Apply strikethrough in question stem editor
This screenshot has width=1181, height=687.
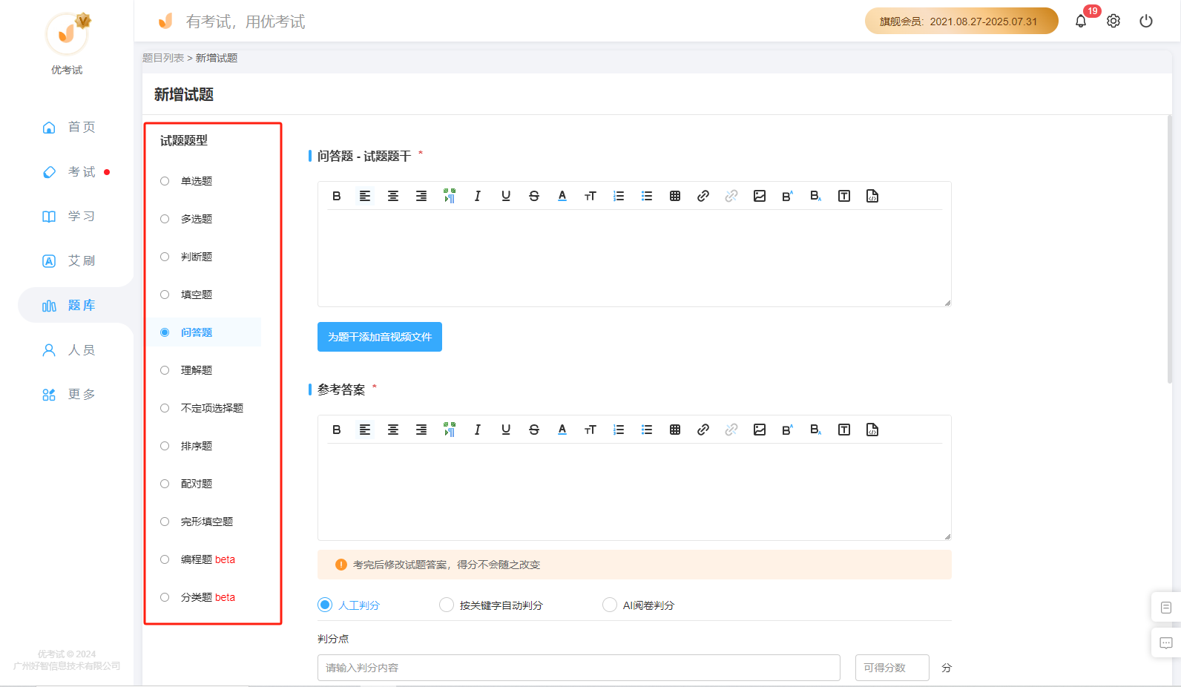(534, 196)
